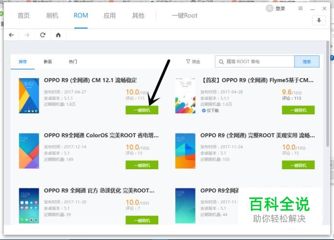The height and width of the screenshot is (240, 334).
Task: Click the 筛选 filter funnel icon
Action: [x=188, y=62]
